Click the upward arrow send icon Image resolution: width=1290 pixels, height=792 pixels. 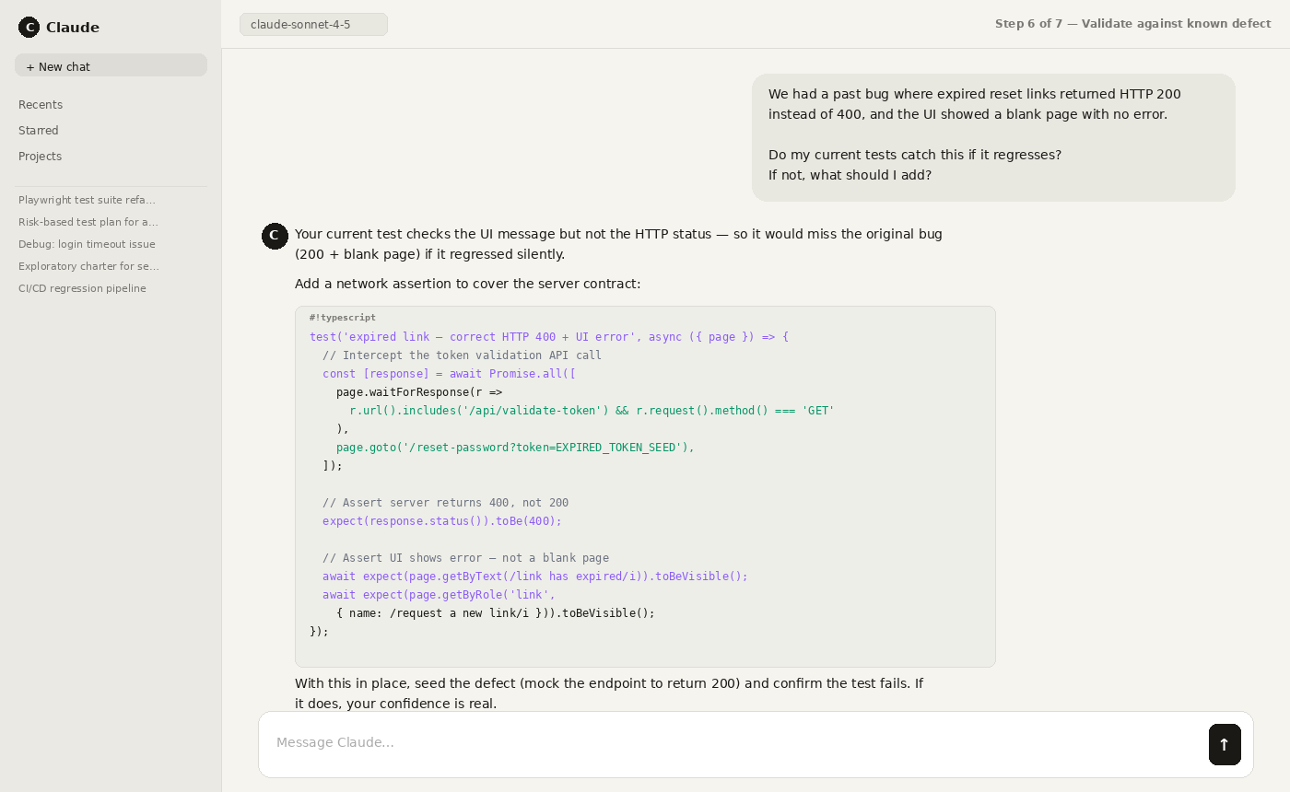[x=1225, y=744]
